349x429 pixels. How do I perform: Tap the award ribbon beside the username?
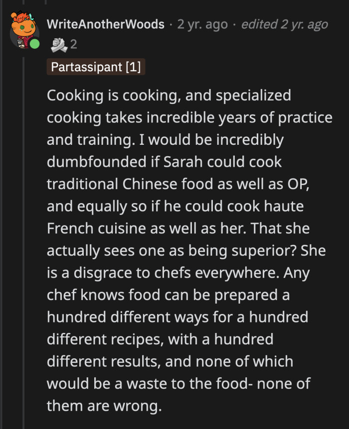click(58, 45)
